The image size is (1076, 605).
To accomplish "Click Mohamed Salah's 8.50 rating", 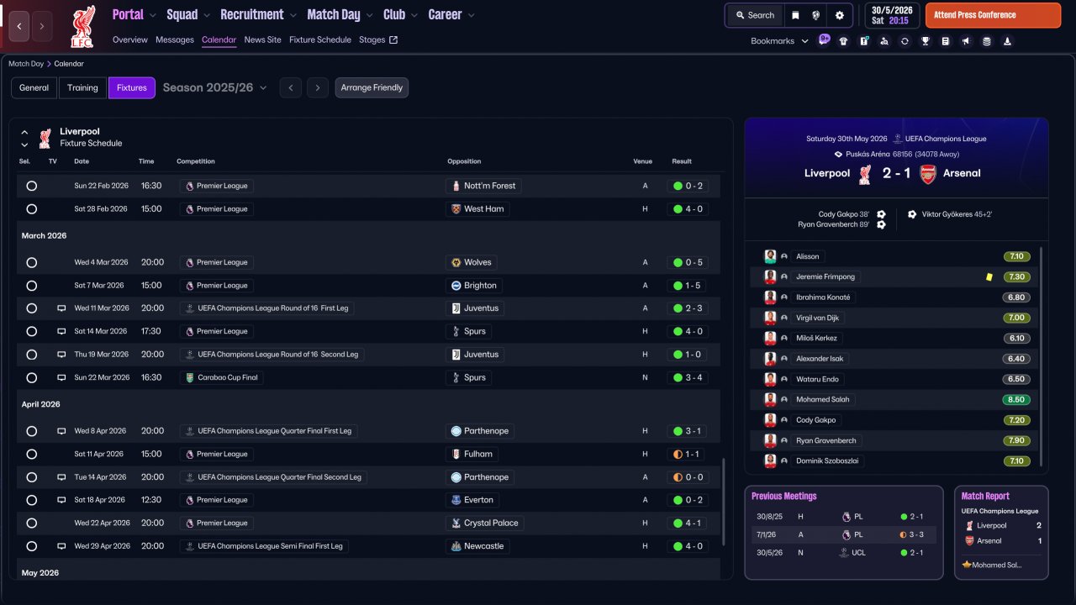I will click(1016, 400).
